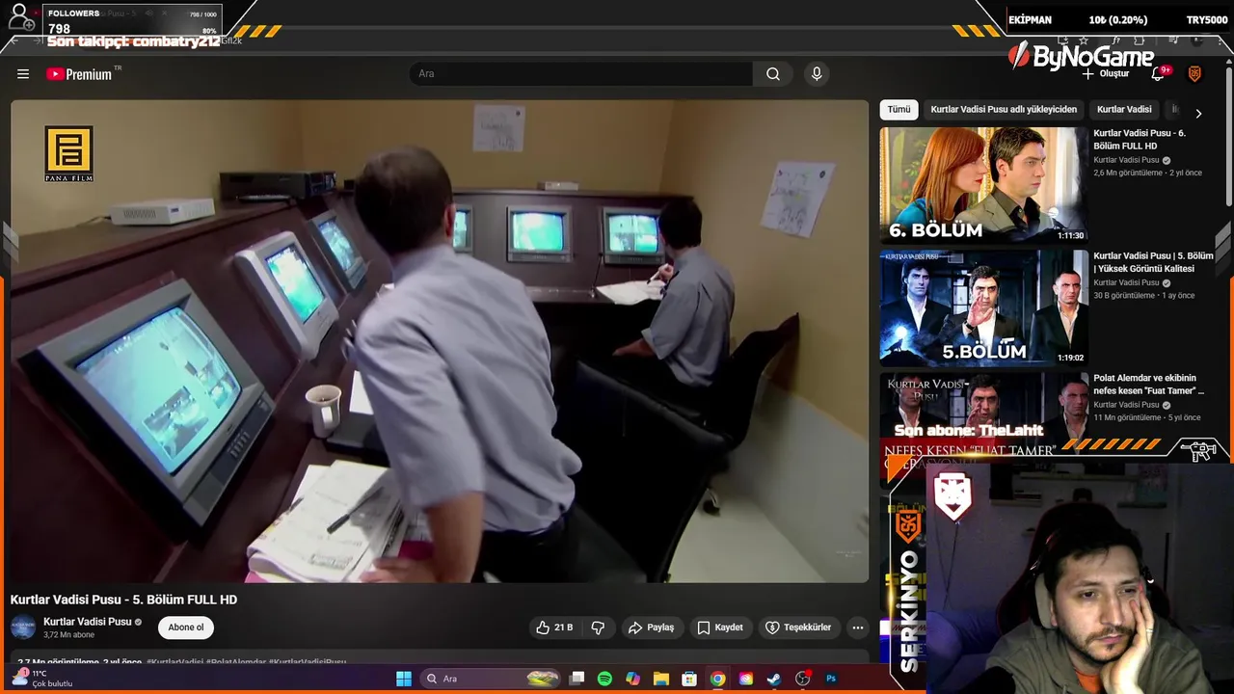Select the Tümü filter chip
1234x694 pixels.
(899, 110)
